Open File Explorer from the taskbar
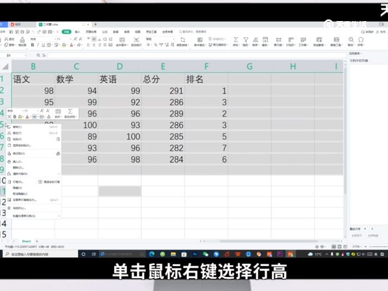 click(173, 254)
